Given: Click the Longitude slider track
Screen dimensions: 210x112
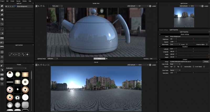Looking at the screenshot, I should click(193, 52).
